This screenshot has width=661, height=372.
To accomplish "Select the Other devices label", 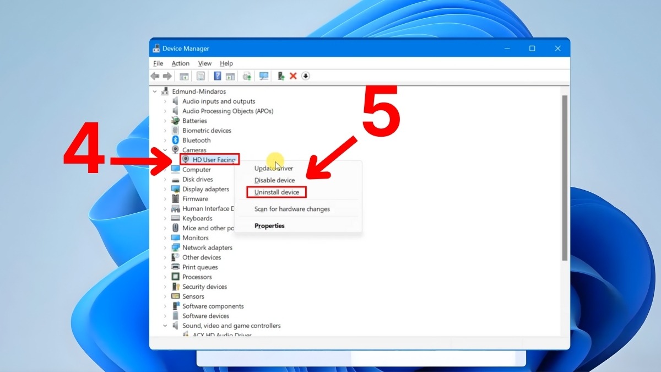I will (202, 257).
